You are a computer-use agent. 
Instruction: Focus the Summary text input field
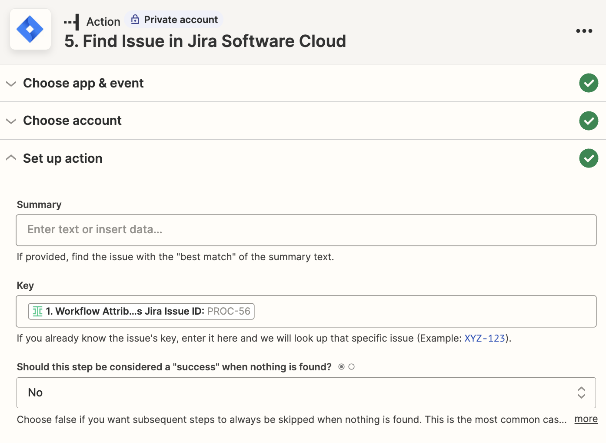(x=306, y=230)
